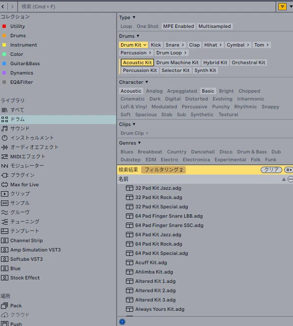This screenshot has width=293, height=326.
Task: Collapse the Genres filter group
Action: click(x=140, y=143)
